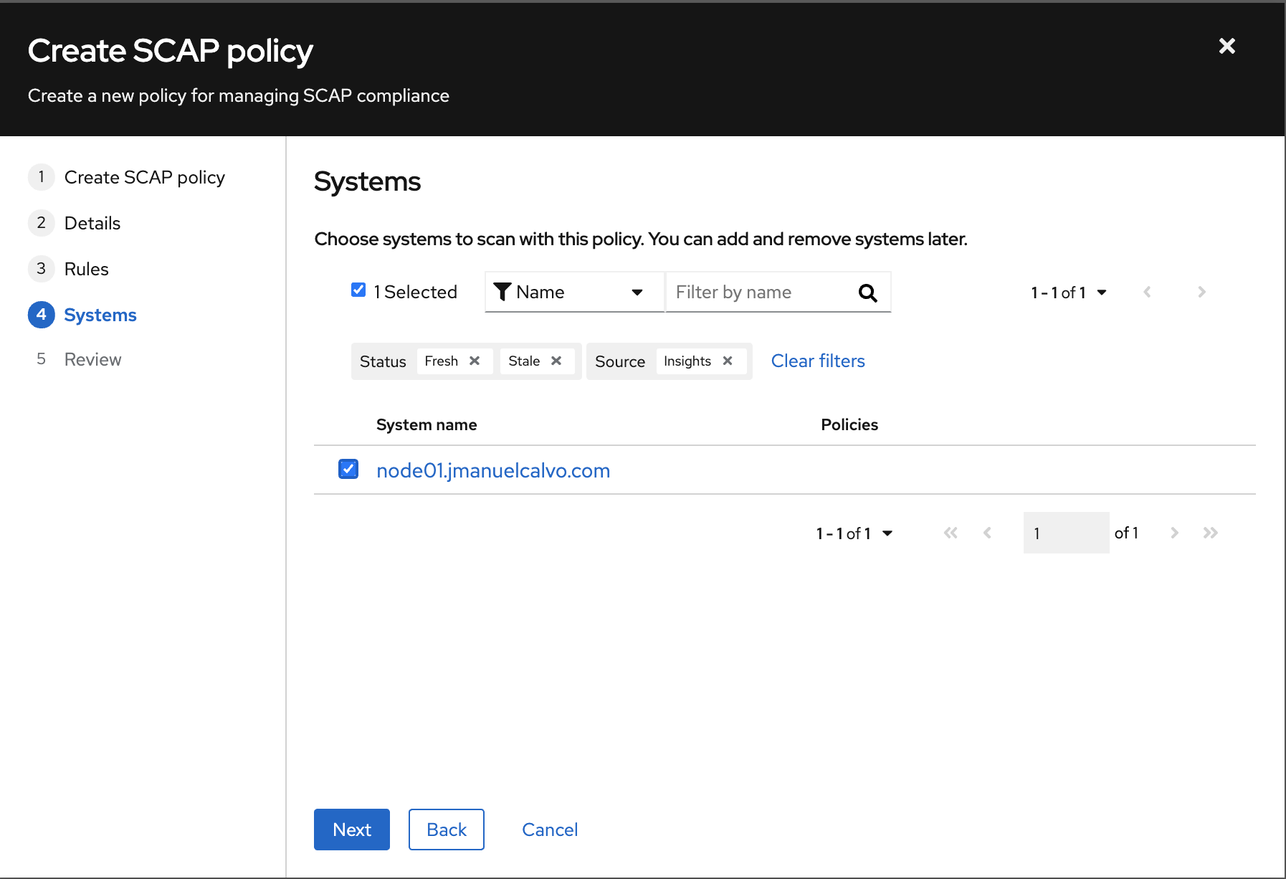Click the System name column header

[x=427, y=424]
